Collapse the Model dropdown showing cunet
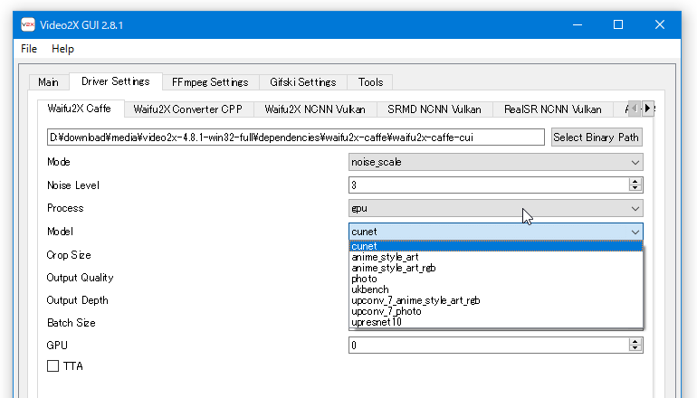The height and width of the screenshot is (398, 697). click(x=496, y=232)
